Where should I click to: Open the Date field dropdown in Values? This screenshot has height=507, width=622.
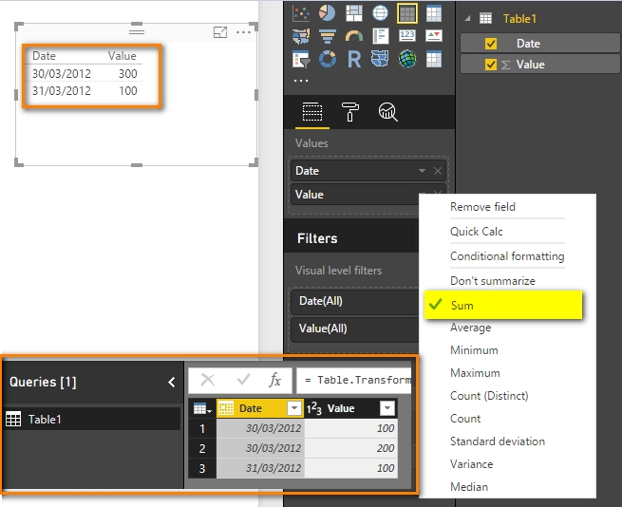point(422,171)
